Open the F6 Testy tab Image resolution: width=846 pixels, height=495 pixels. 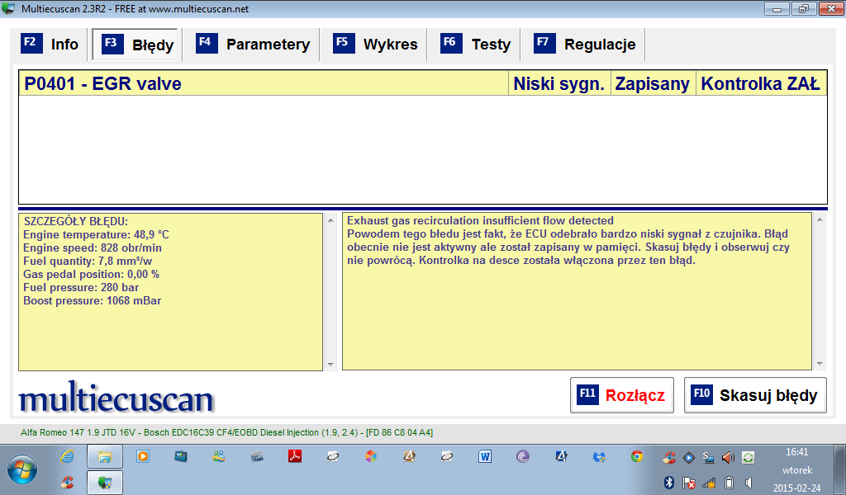pos(475,45)
